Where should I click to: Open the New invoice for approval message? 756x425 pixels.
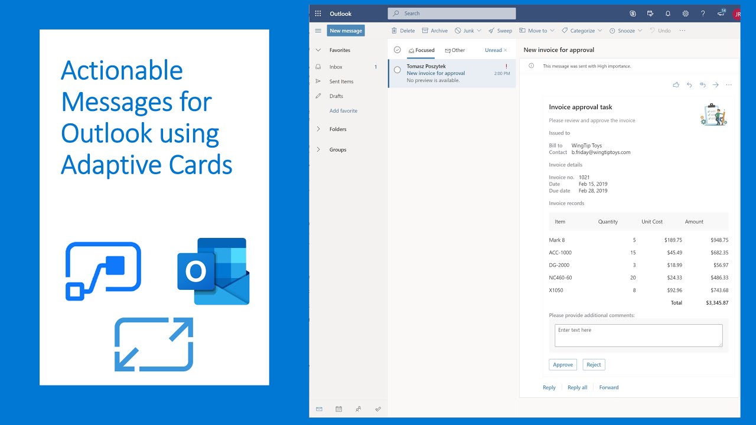(452, 73)
